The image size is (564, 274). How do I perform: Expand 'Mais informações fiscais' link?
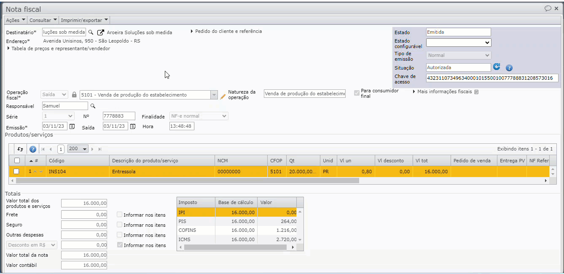click(444, 92)
